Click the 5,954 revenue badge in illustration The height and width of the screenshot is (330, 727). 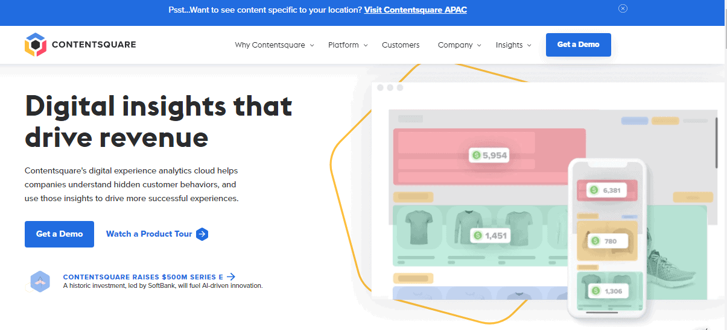click(x=489, y=155)
